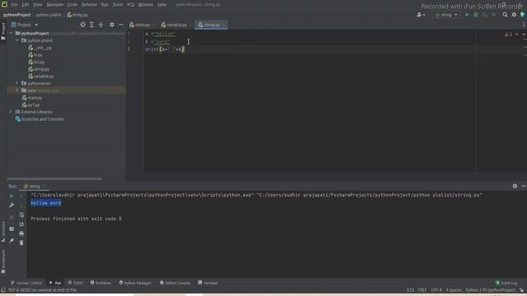Open the run configuration dropdown 'string'
Image resolution: width=527 pixels, height=296 pixels.
point(446,15)
